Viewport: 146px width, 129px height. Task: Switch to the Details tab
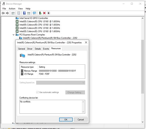pos(38,49)
